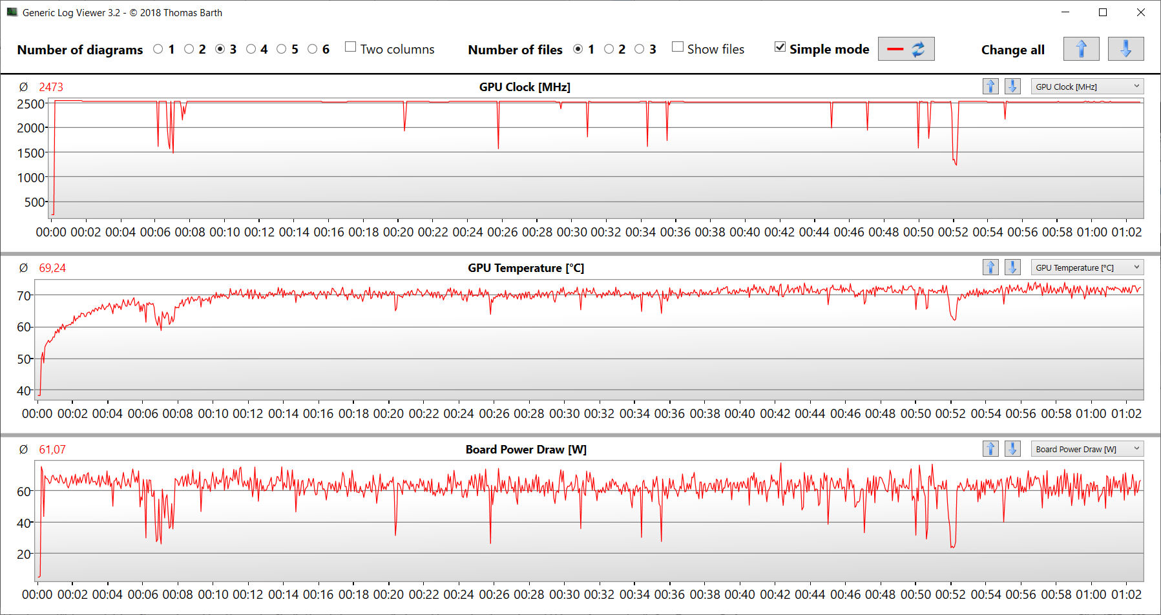Click the Change all up arrow icon

(x=1081, y=49)
